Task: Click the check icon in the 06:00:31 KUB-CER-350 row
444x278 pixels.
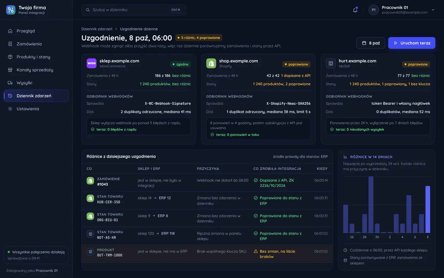Action: (256, 198)
